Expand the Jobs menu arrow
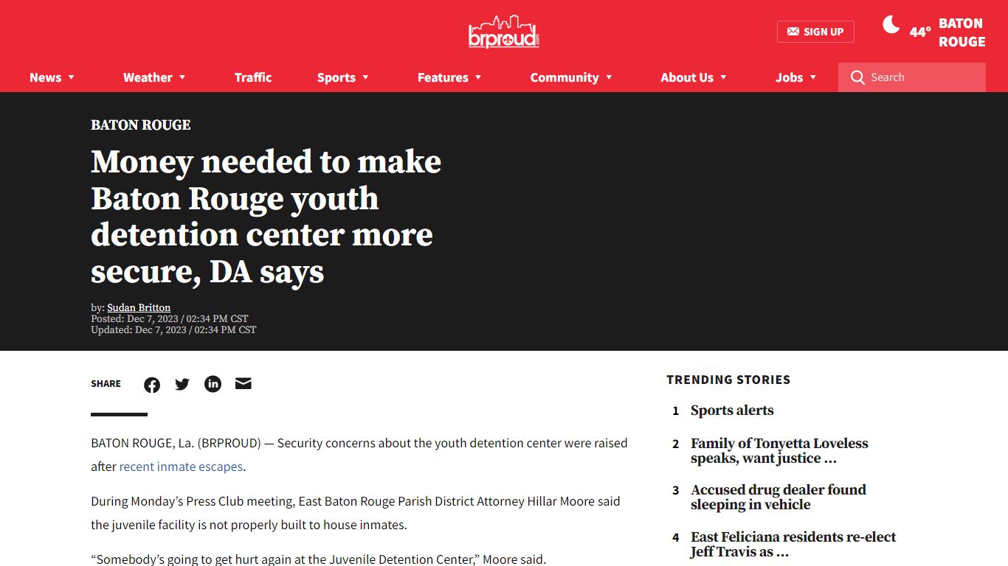The width and height of the screenshot is (1008, 566). pos(813,77)
